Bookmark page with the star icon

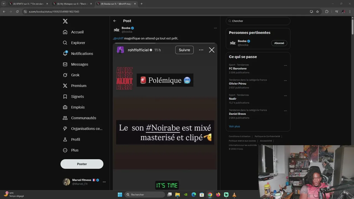pos(317,12)
